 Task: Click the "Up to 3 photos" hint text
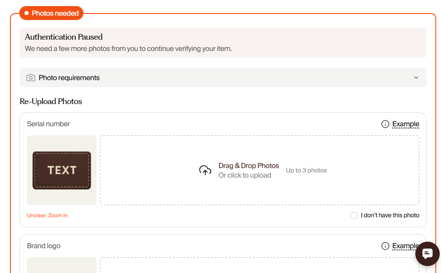click(306, 171)
